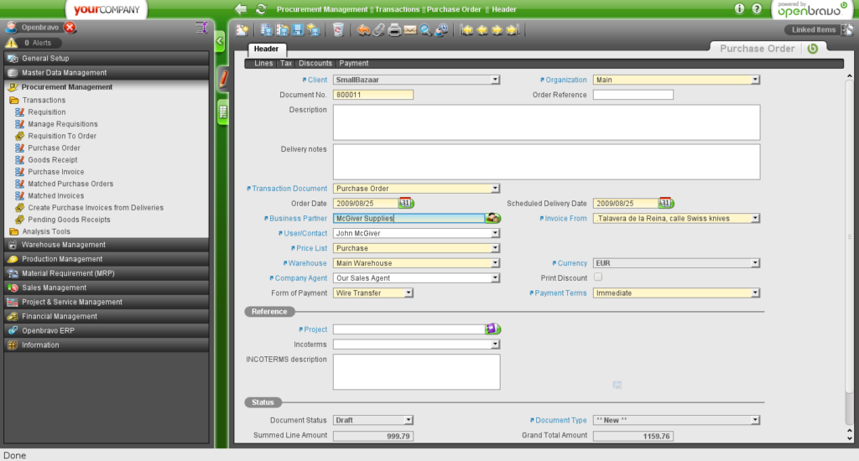Open the Business Partner selector icon
The image size is (859, 461).
pyautogui.click(x=493, y=218)
